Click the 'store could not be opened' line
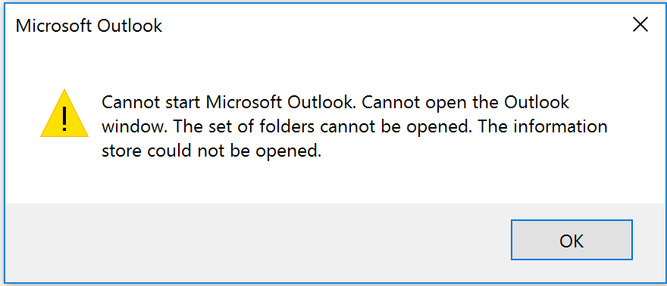The image size is (667, 286). point(211,151)
